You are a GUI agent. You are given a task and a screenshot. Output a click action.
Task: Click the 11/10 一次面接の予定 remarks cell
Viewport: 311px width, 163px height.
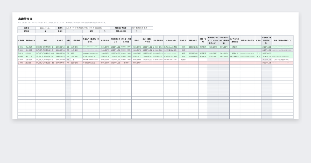coord(283,60)
